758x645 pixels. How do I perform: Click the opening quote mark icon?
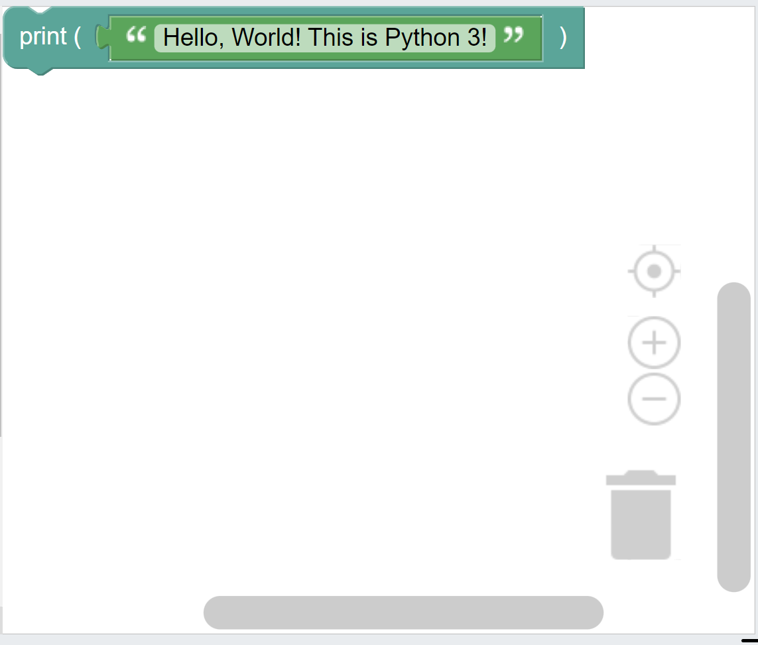[136, 35]
